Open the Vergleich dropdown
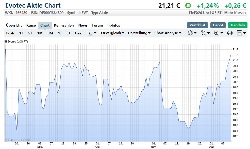 point(115,33)
